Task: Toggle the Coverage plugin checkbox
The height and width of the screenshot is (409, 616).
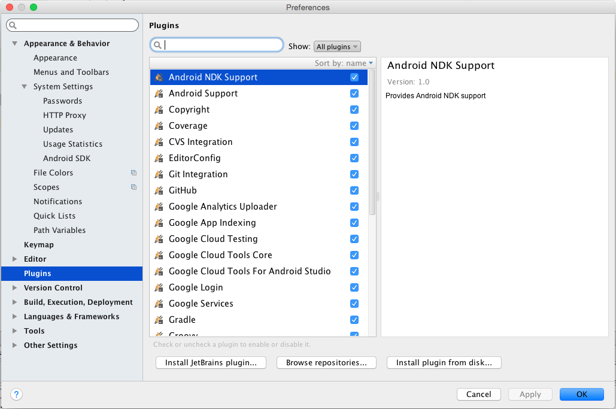Action: coord(354,126)
